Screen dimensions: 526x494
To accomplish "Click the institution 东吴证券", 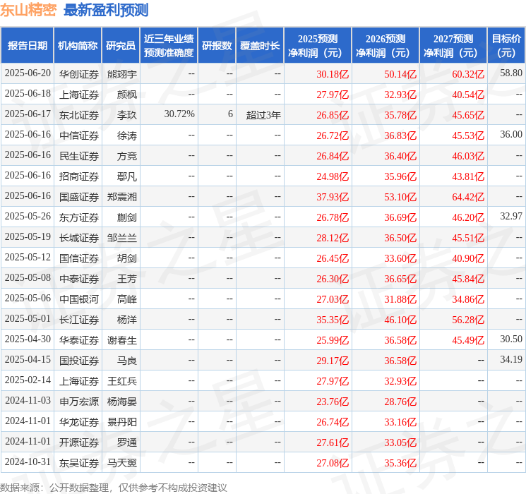I will 79,463.
